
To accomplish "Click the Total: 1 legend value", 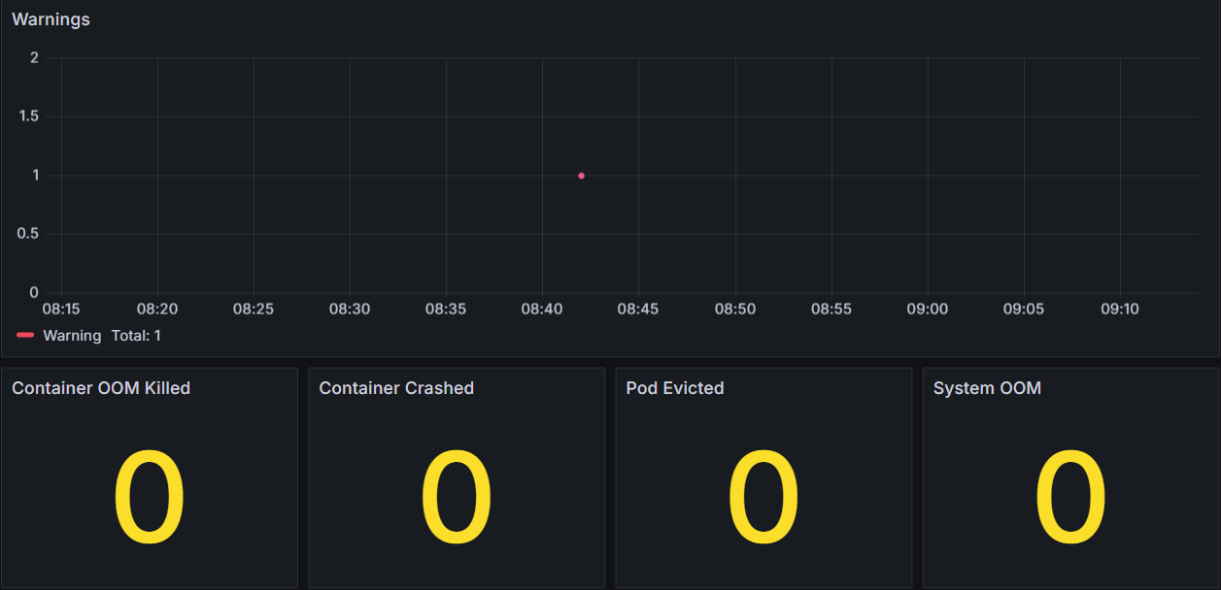I will (x=136, y=336).
